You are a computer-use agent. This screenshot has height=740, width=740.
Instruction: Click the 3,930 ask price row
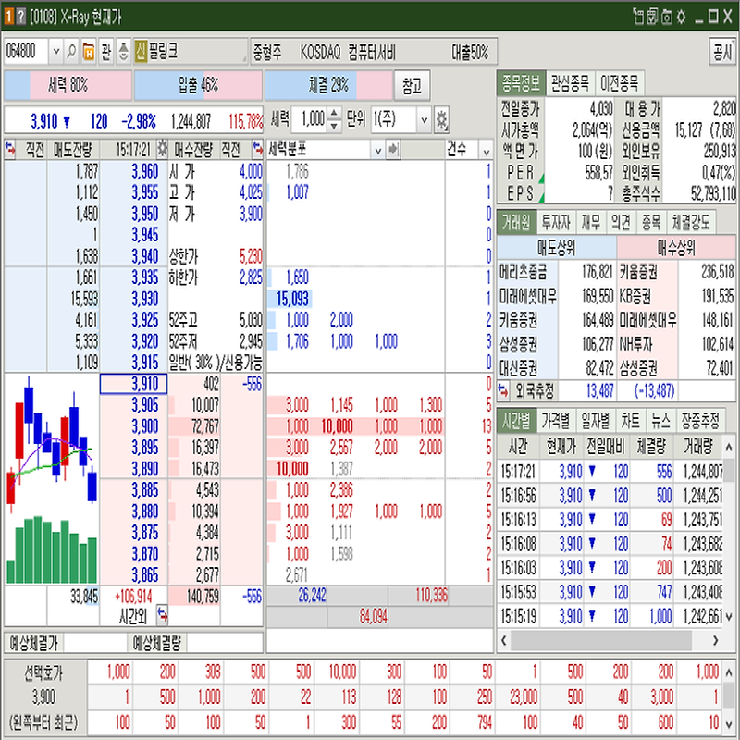point(133,299)
